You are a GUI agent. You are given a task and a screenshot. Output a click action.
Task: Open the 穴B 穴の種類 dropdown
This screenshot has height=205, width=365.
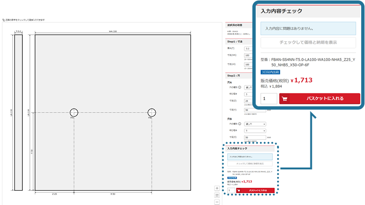(x=255, y=124)
